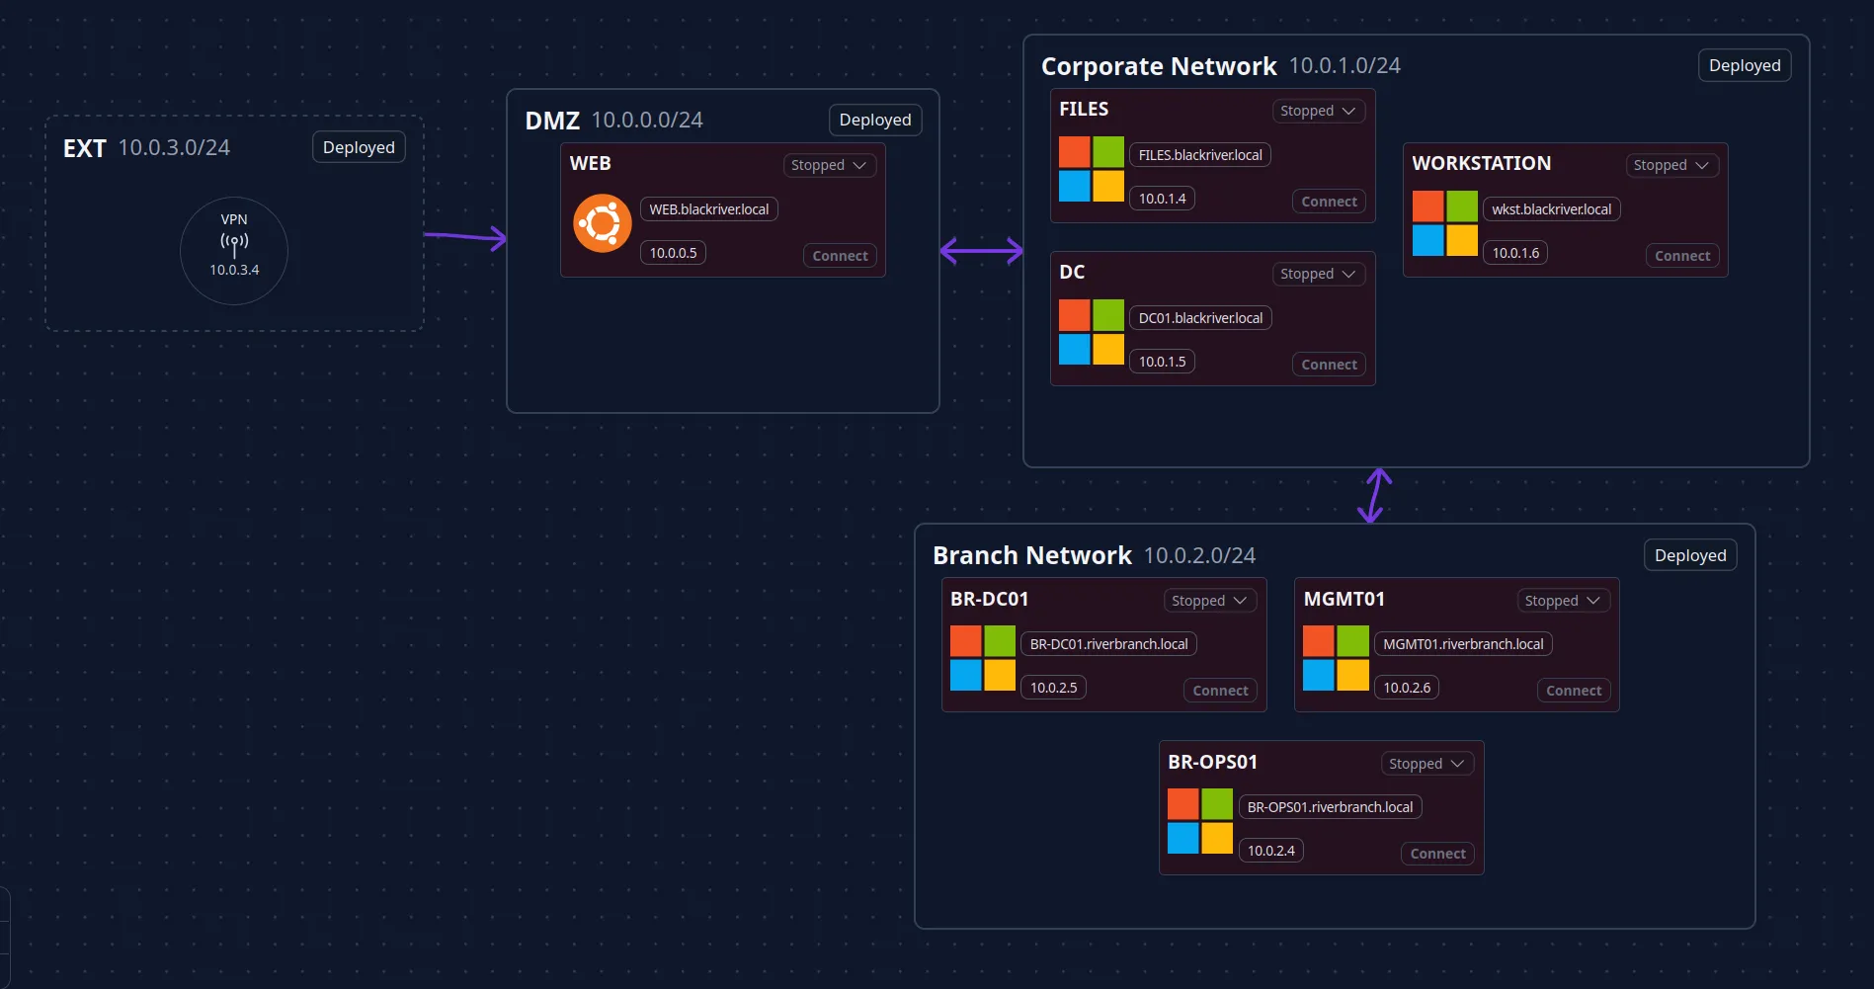
Task: Connect to BR-OPS01
Action: (x=1437, y=854)
